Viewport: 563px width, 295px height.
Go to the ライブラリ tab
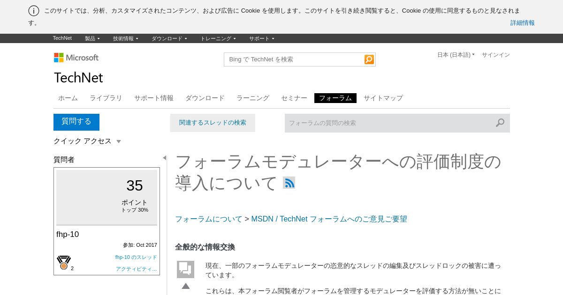click(106, 98)
